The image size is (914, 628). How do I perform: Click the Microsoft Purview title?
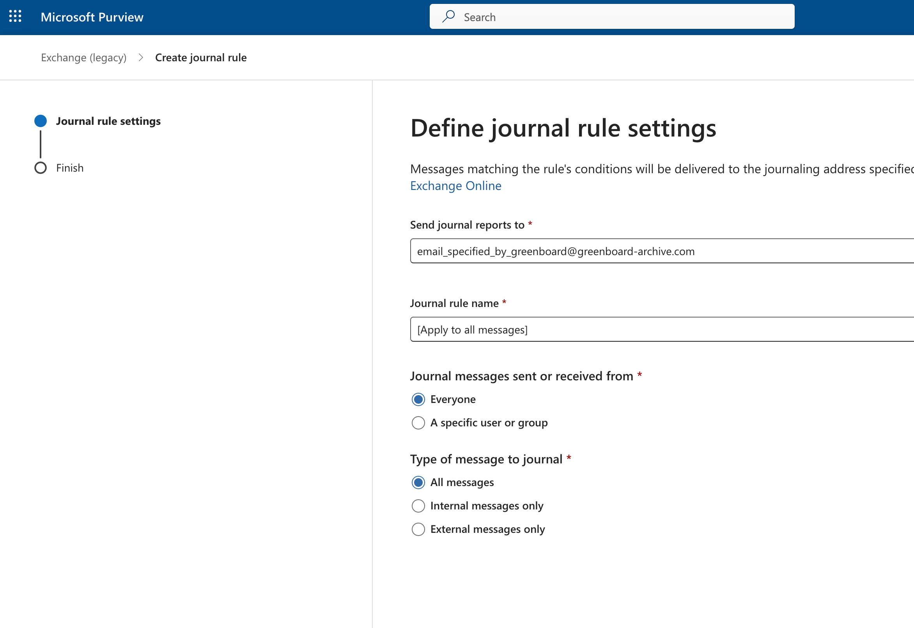click(92, 17)
